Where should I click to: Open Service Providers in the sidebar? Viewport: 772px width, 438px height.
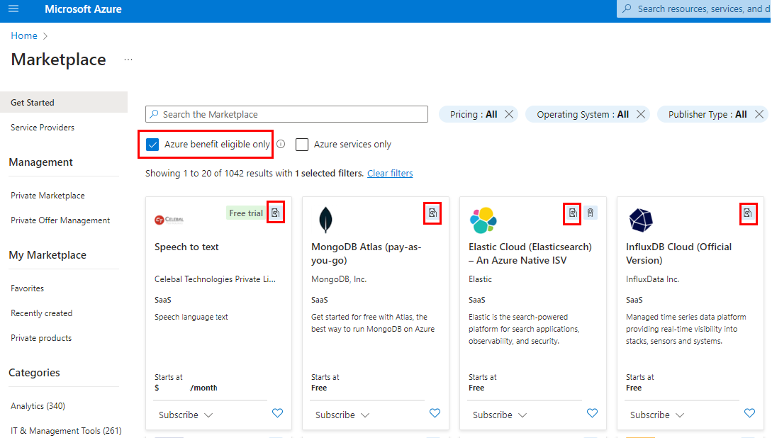(43, 128)
